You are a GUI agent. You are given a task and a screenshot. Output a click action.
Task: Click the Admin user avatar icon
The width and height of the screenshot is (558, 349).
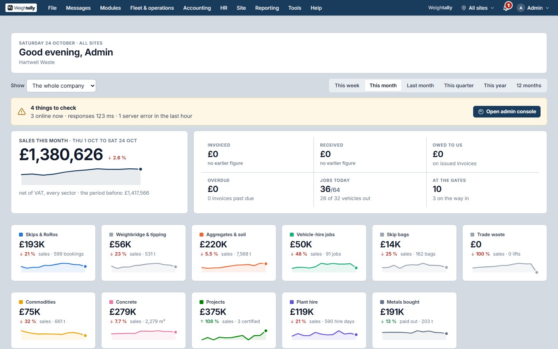[521, 8]
